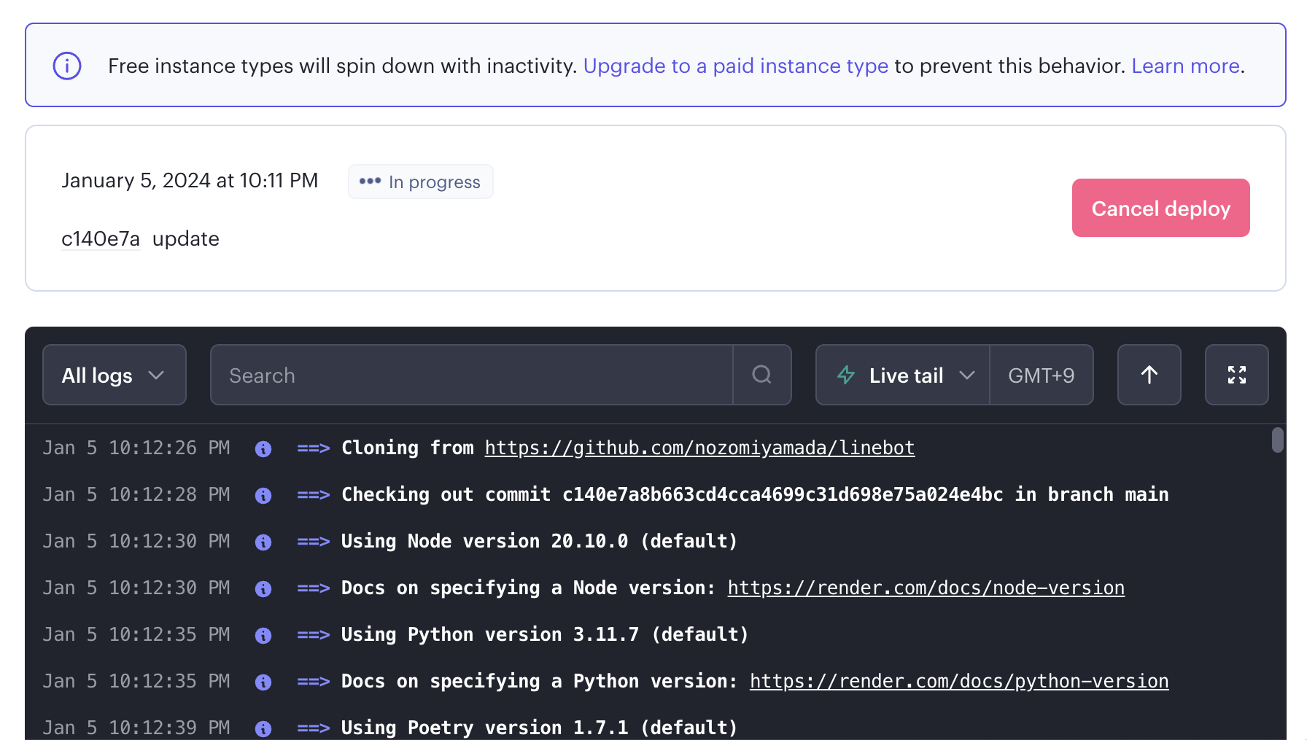
Task: Open the nozomiyamada/linebot GitHub link
Action: coord(699,448)
